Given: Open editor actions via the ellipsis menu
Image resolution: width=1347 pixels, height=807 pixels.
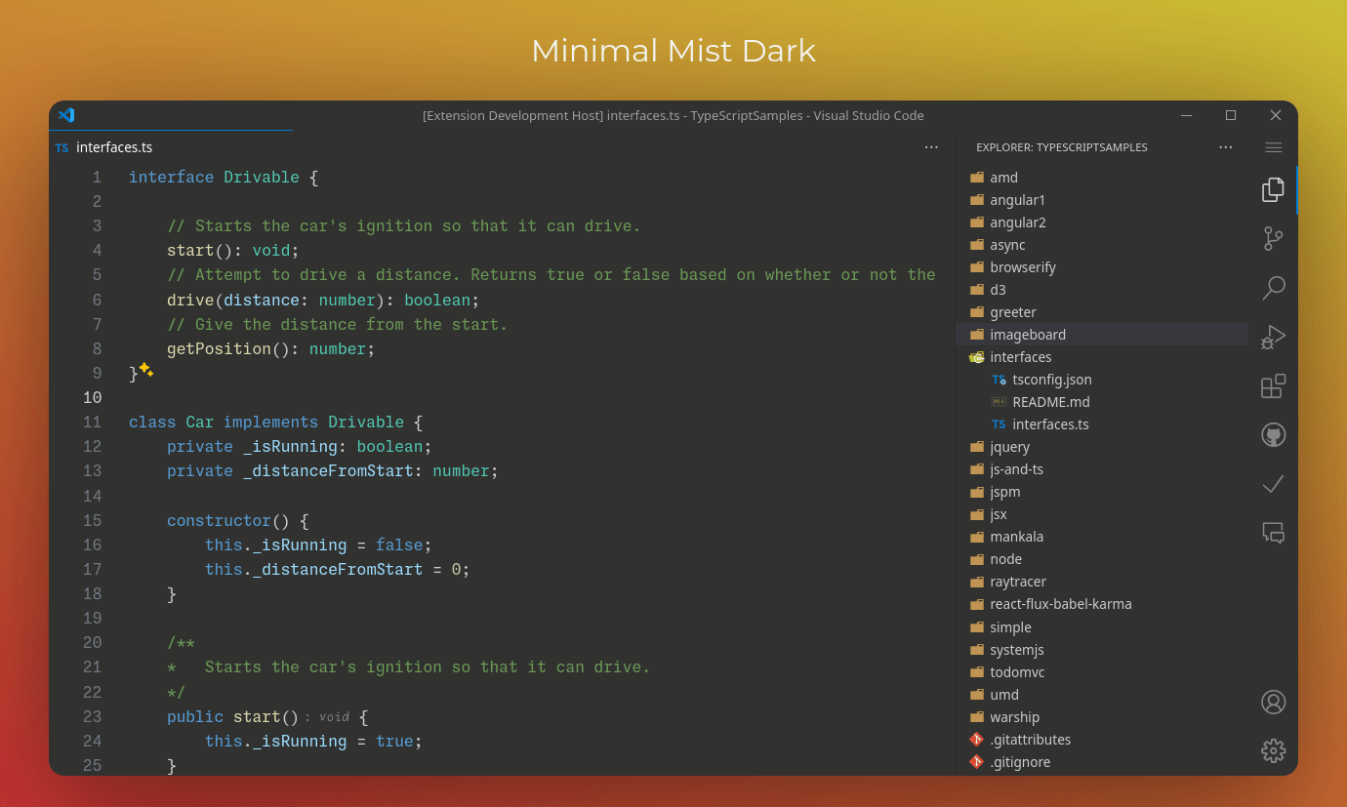Looking at the screenshot, I should click(x=930, y=146).
